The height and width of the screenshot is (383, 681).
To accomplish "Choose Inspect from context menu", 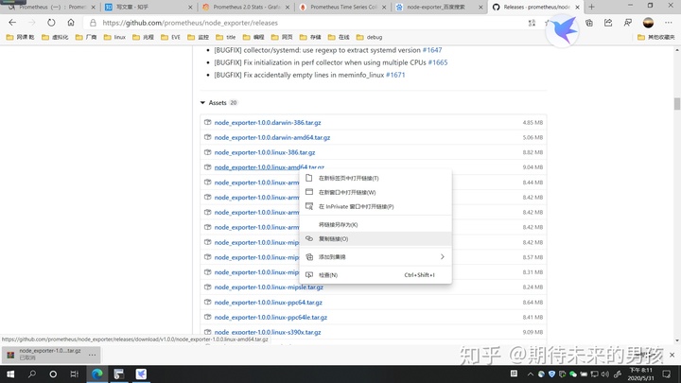I will pyautogui.click(x=375, y=275).
